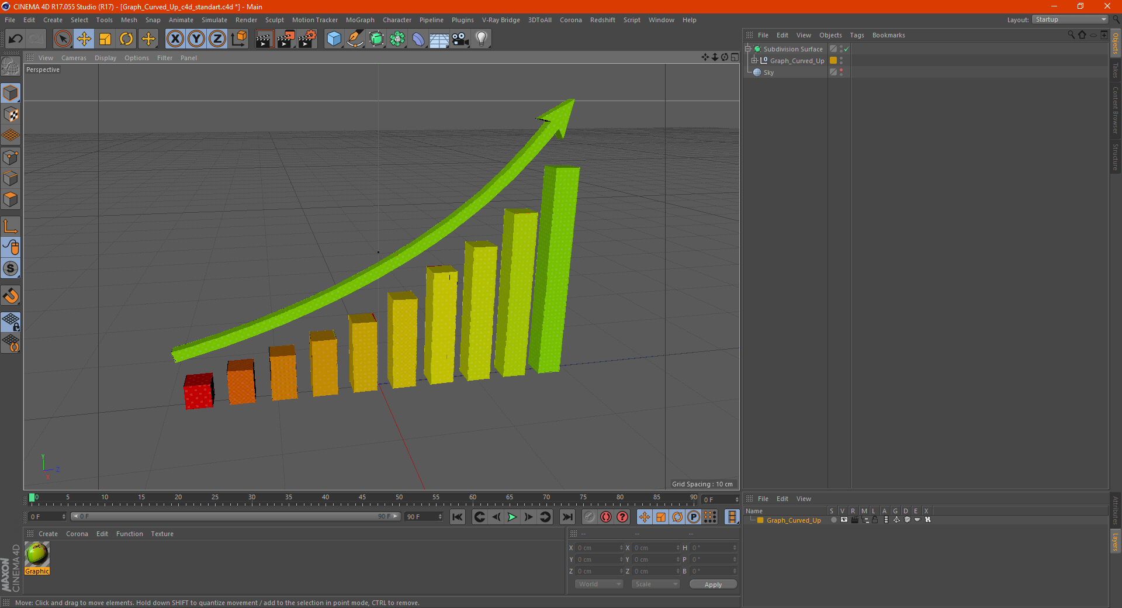The width and height of the screenshot is (1122, 608).
Task: Enable Axis mode icon
Action: [x=11, y=226]
